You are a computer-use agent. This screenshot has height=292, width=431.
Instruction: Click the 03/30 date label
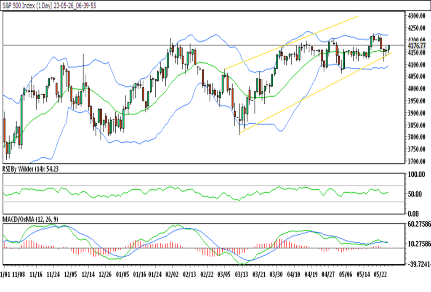point(276,274)
